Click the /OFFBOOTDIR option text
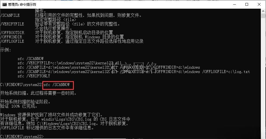 point(12,33)
